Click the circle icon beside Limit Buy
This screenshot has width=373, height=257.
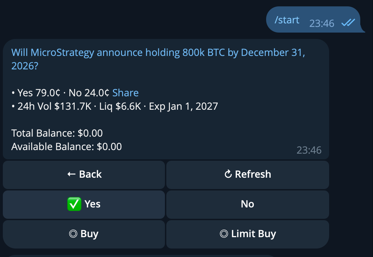pyautogui.click(x=224, y=234)
